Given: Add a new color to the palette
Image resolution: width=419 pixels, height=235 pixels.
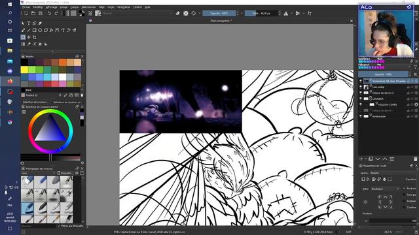Looking at the screenshot, I should [x=60, y=95].
